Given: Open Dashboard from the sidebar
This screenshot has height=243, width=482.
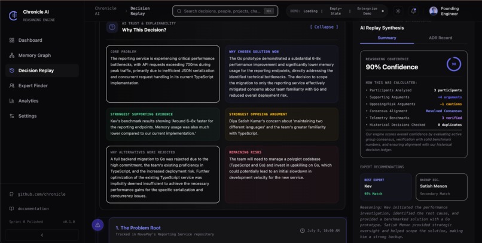Looking at the screenshot, I should pos(42,40).
